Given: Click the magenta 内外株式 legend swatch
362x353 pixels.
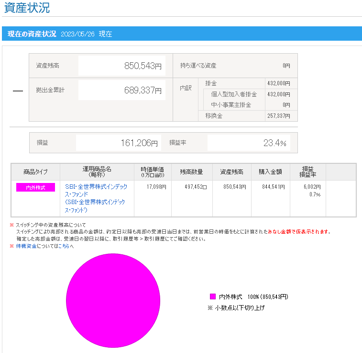Looking at the screenshot, I should 213,296.
